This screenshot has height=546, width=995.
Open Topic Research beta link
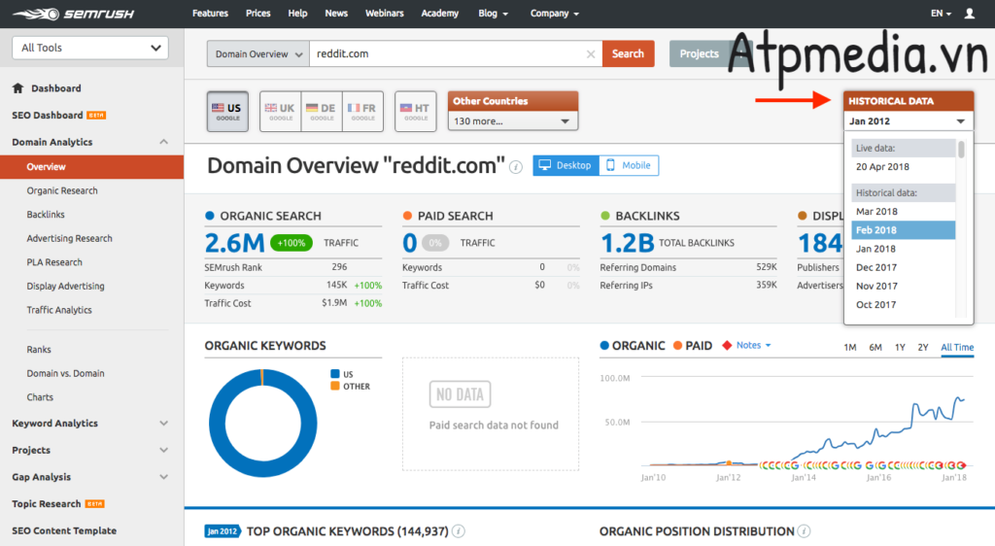tap(57, 504)
